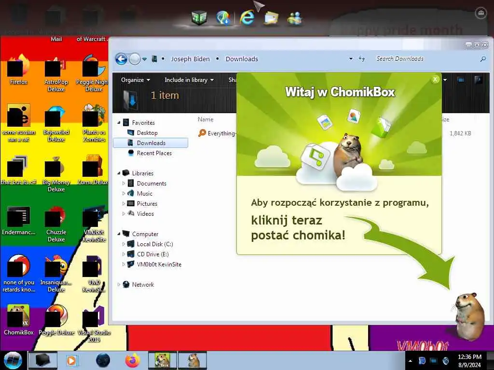
Task: Open the address bar history dropdown arrow
Action: click(x=351, y=59)
